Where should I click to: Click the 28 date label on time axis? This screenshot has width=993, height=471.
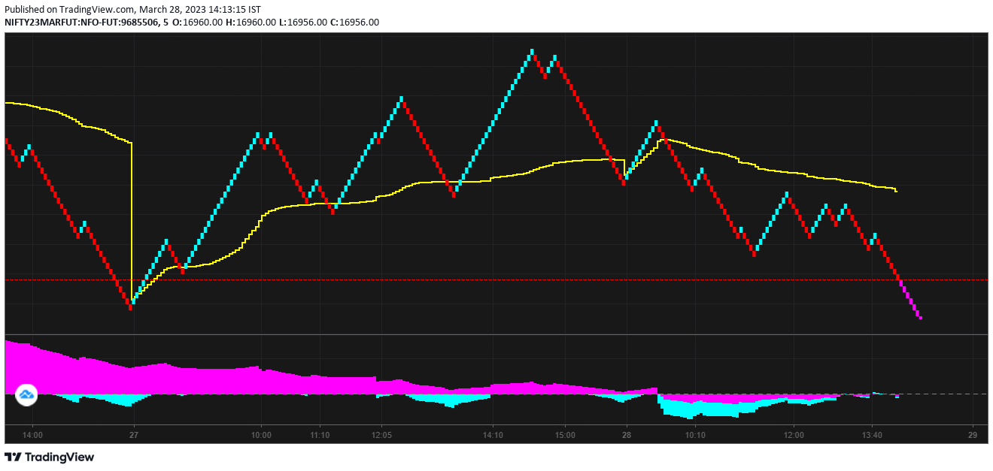626,435
